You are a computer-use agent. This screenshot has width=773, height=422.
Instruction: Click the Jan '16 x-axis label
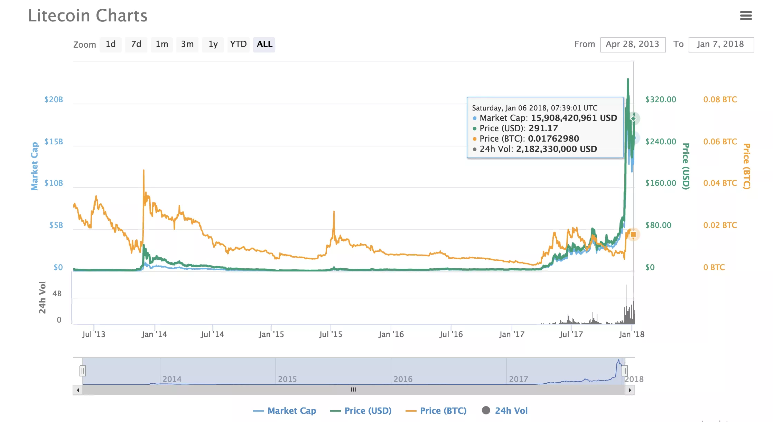(x=391, y=334)
